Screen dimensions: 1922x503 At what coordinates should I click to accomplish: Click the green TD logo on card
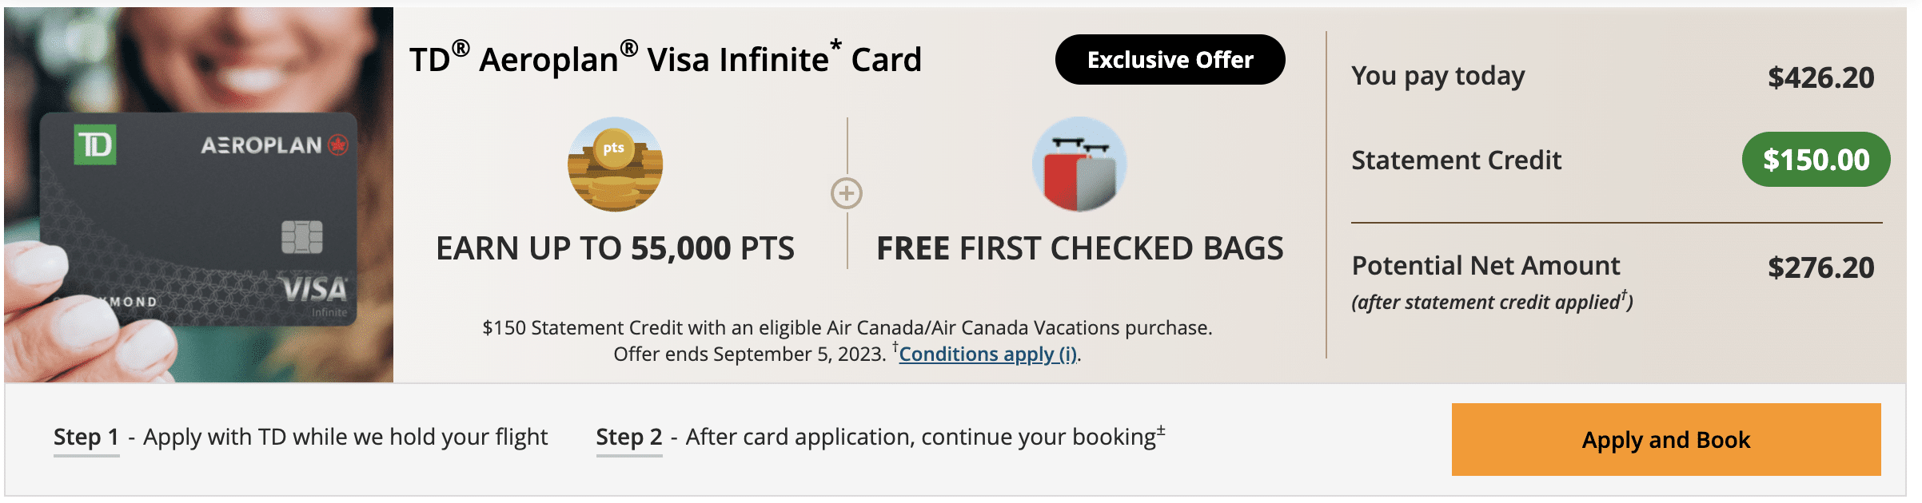(x=95, y=145)
